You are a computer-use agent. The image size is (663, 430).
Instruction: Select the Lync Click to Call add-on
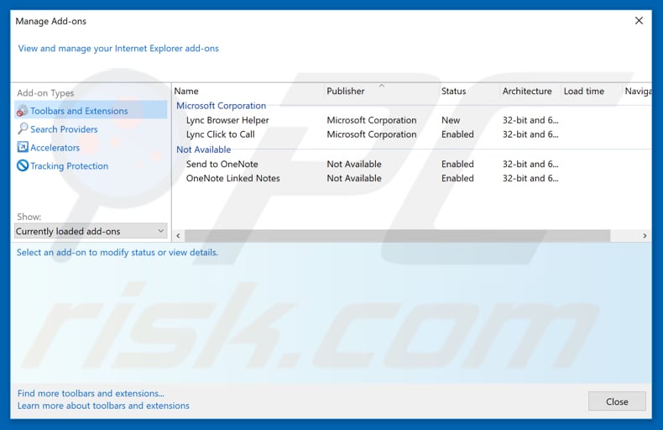(220, 134)
